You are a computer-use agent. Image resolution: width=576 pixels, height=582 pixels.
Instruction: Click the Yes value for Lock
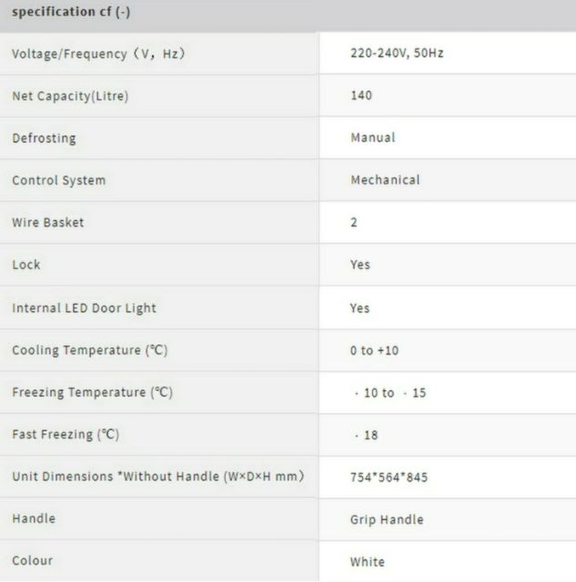click(360, 265)
